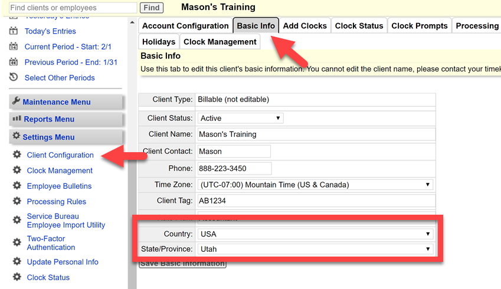The height and width of the screenshot is (289, 501).
Task: Click the calendar icon beside Current Period
Action: tap(13, 47)
